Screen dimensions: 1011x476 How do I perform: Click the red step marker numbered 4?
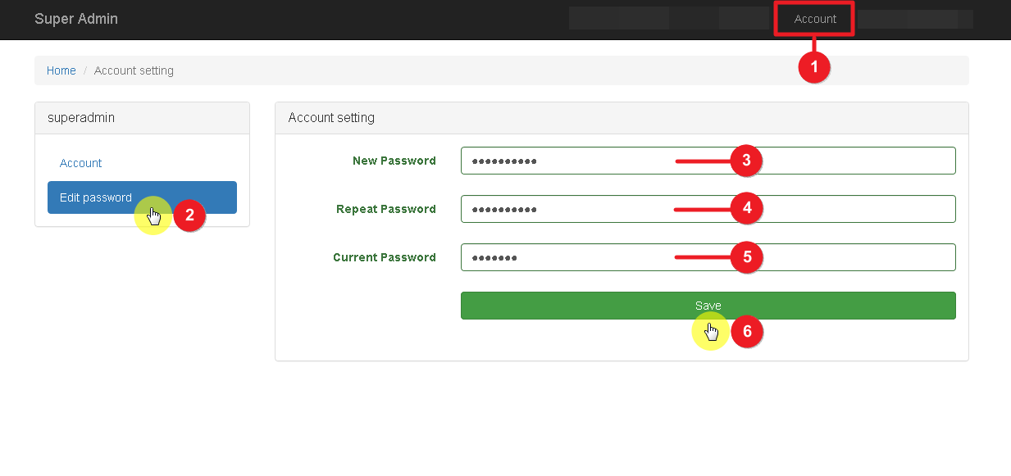(746, 209)
